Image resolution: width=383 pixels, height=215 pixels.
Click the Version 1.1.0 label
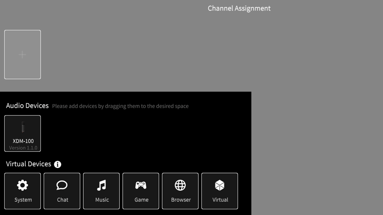click(x=22, y=148)
